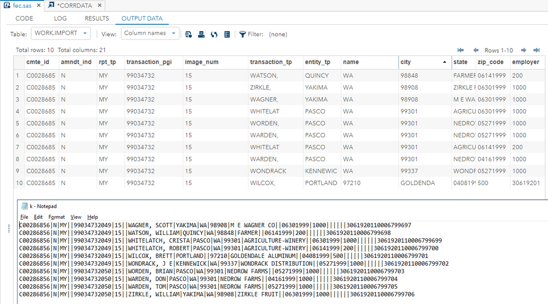The height and width of the screenshot is (304, 548).
Task: Switch to the CODE tab
Action: 24,18
